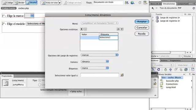The height and width of the screenshot is (110, 196).
Task: Click Seleccionar valor igual a field
Action: point(100,75)
